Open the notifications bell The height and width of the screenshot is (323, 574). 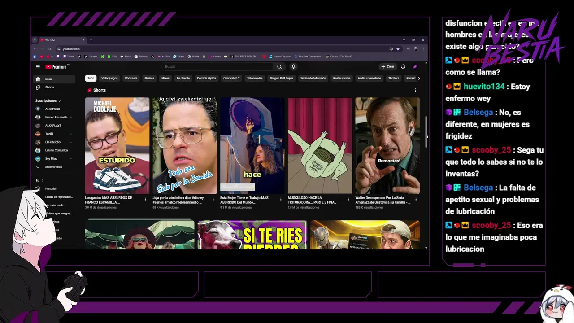pyautogui.click(x=403, y=67)
